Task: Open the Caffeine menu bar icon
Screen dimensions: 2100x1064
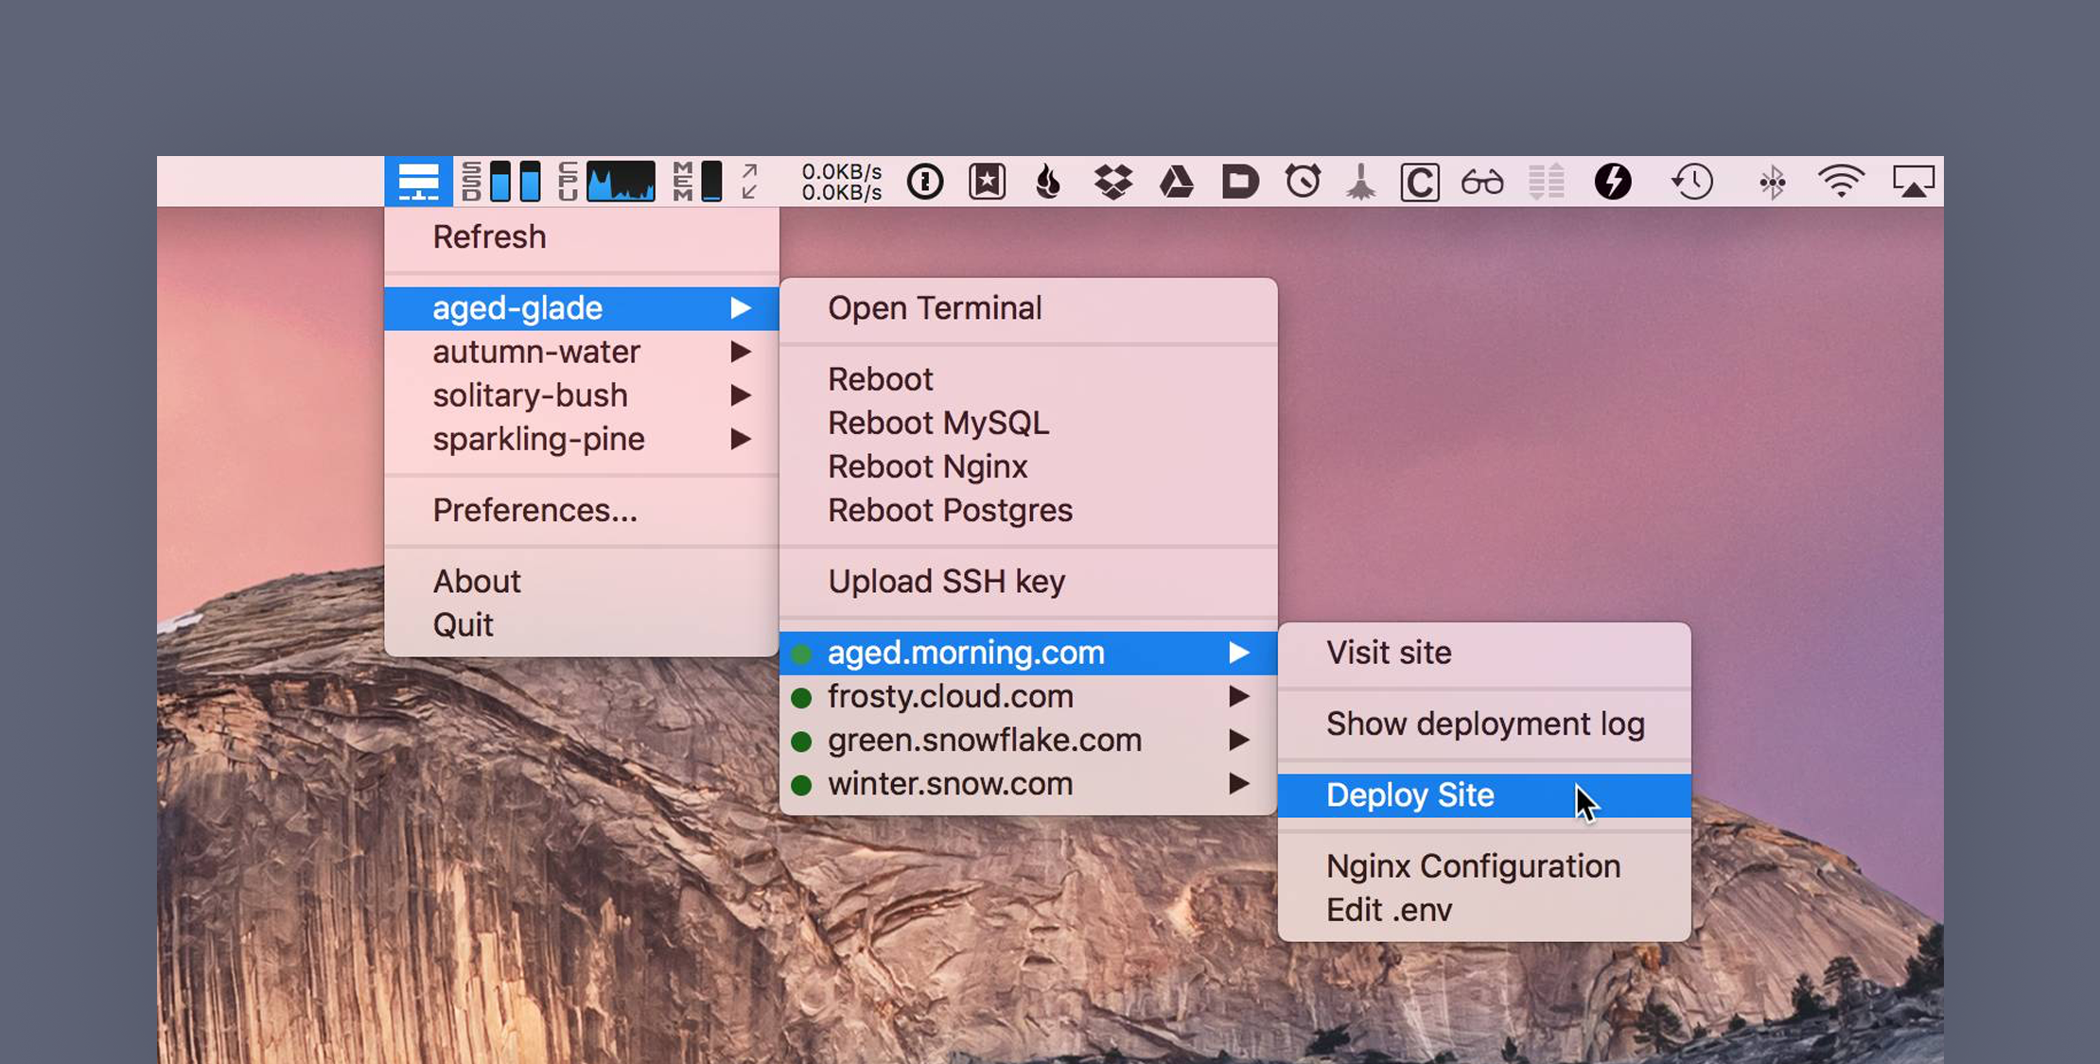Action: (1418, 181)
